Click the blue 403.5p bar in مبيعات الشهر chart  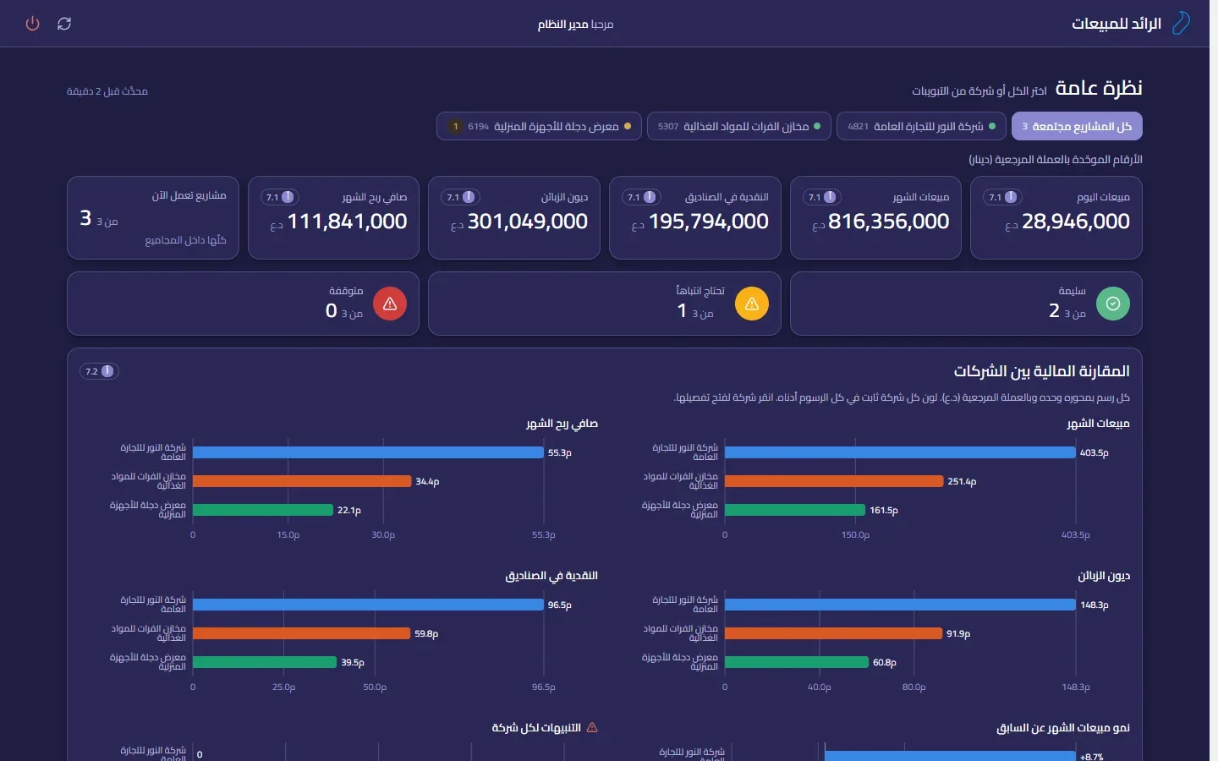click(x=900, y=452)
